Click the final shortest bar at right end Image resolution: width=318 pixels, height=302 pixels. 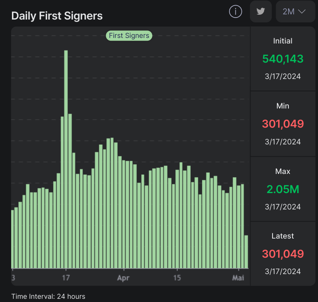tap(246, 252)
